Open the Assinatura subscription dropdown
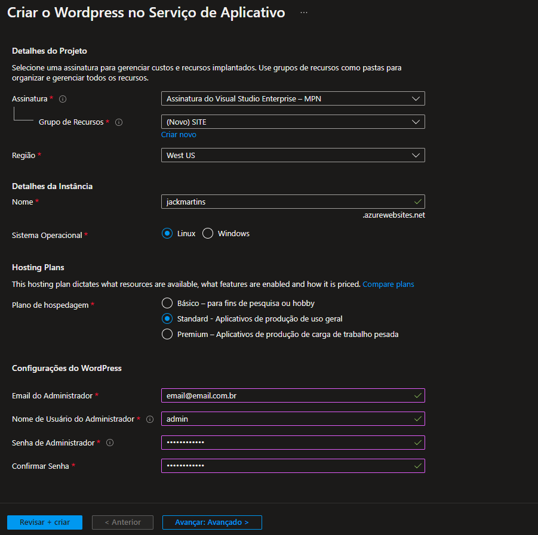Image resolution: width=538 pixels, height=535 pixels. [293, 98]
